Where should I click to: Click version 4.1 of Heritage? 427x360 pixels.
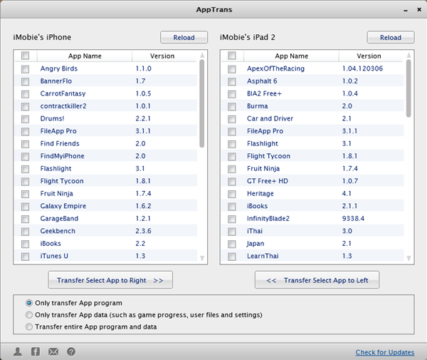pos(347,193)
